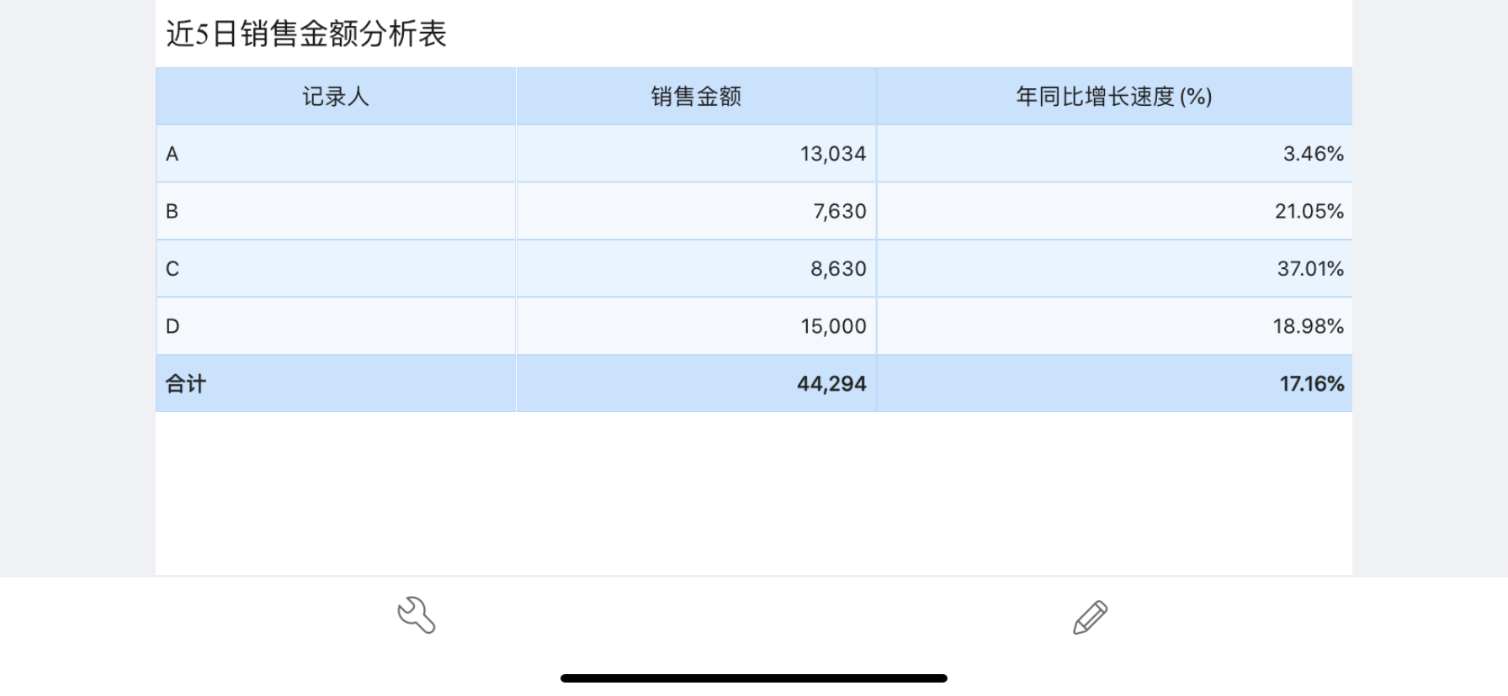The image size is (1508, 696).
Task: Select the 年同比增长速度 (%) header
Action: [1113, 97]
